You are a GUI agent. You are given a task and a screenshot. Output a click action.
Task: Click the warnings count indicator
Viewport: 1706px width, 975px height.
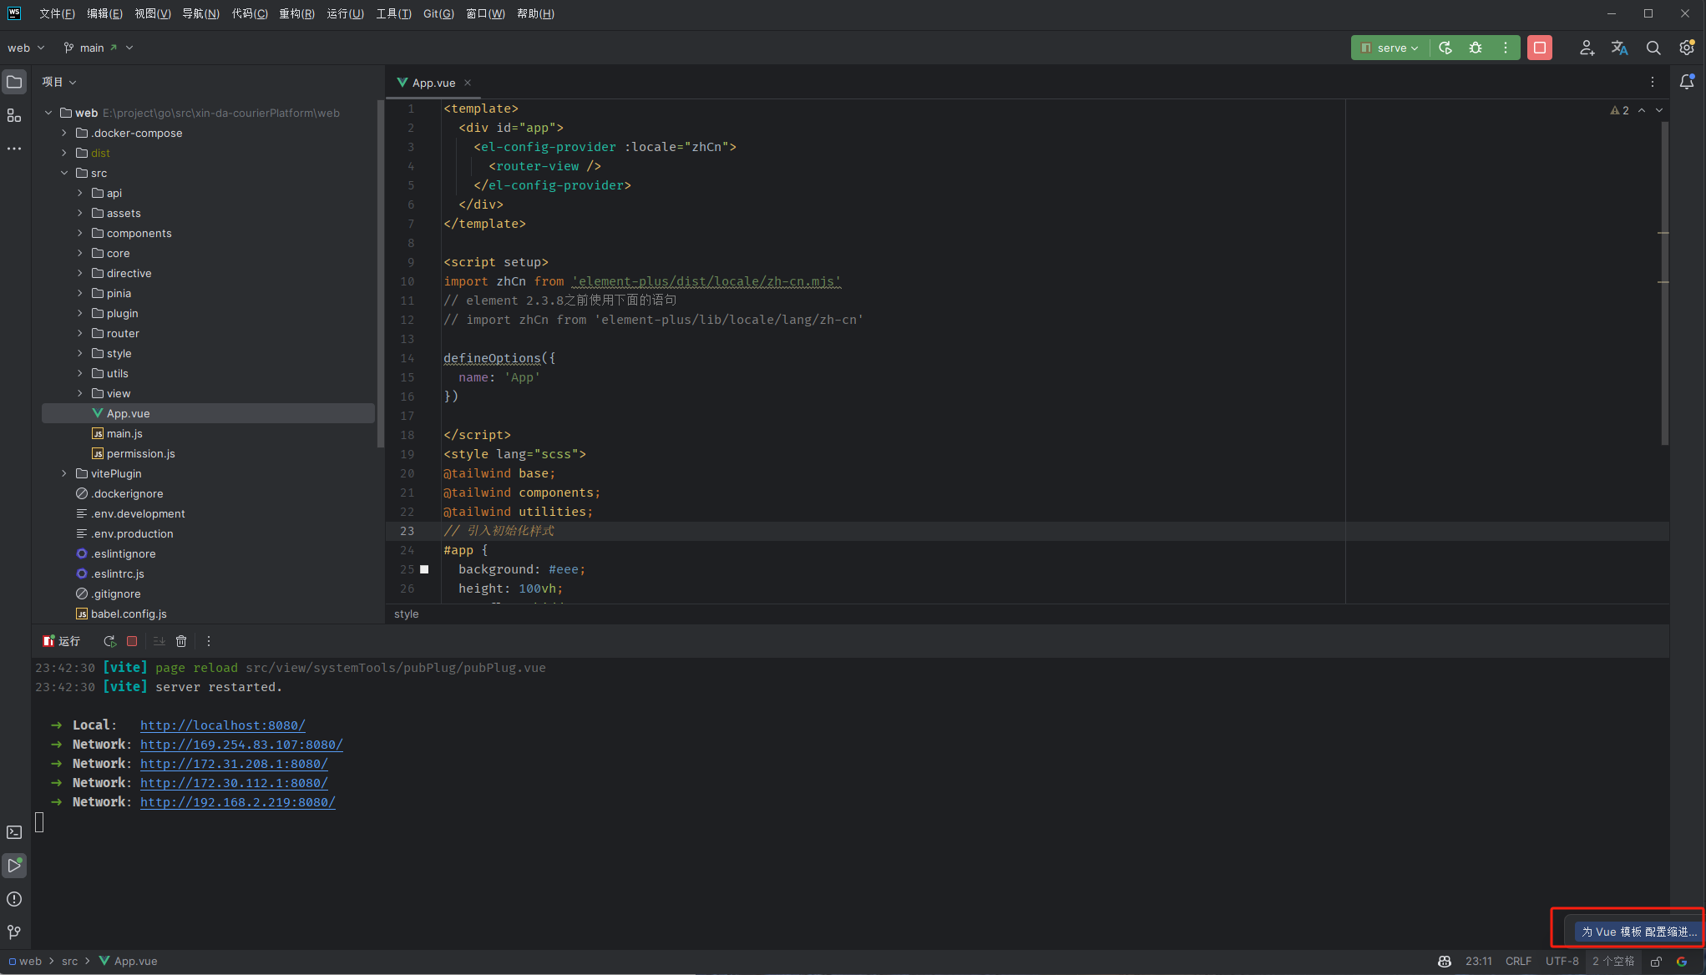click(x=1620, y=110)
